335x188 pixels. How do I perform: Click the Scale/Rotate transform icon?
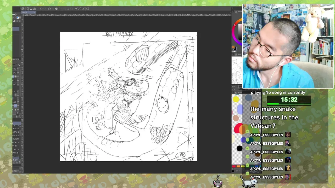60,9
